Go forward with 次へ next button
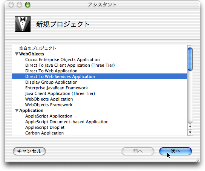Screen dimensions: 205x171 point(176,151)
